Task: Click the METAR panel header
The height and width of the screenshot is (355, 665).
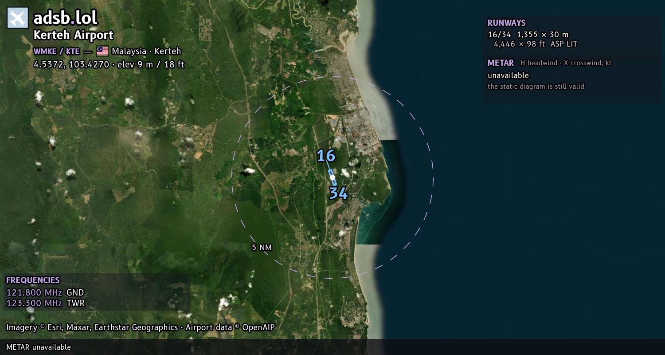Action: pos(501,63)
